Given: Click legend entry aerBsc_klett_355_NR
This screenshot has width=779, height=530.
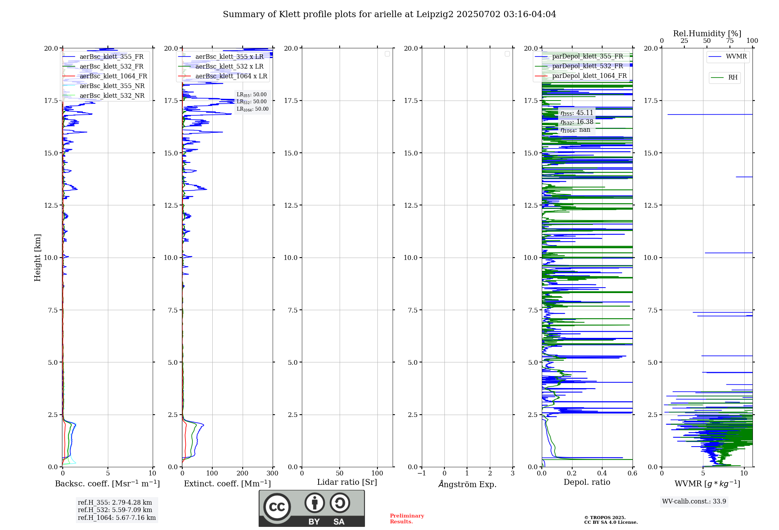Looking at the screenshot, I should pyautogui.click(x=104, y=86).
